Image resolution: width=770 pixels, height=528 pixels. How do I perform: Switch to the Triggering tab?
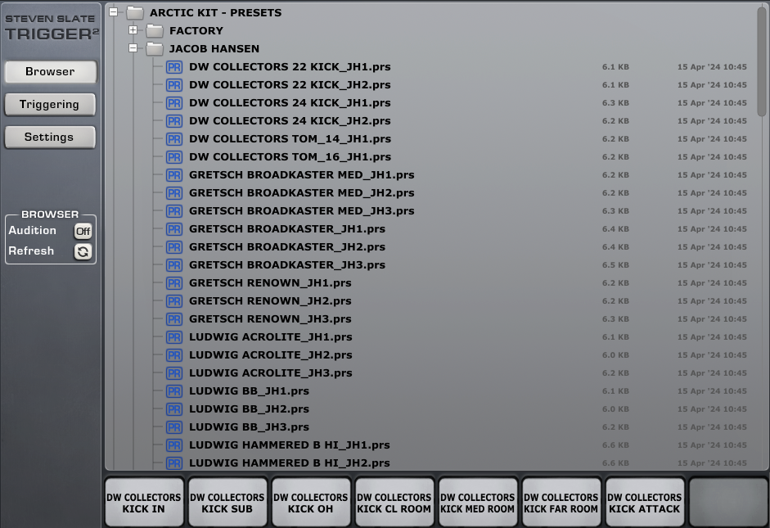(49, 105)
